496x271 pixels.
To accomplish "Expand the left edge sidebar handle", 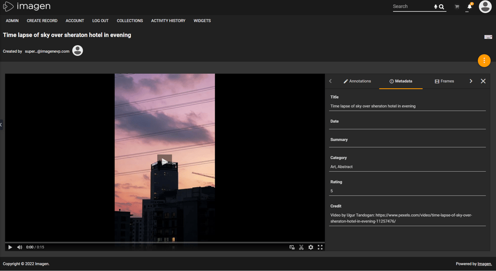I will [x=1, y=125].
